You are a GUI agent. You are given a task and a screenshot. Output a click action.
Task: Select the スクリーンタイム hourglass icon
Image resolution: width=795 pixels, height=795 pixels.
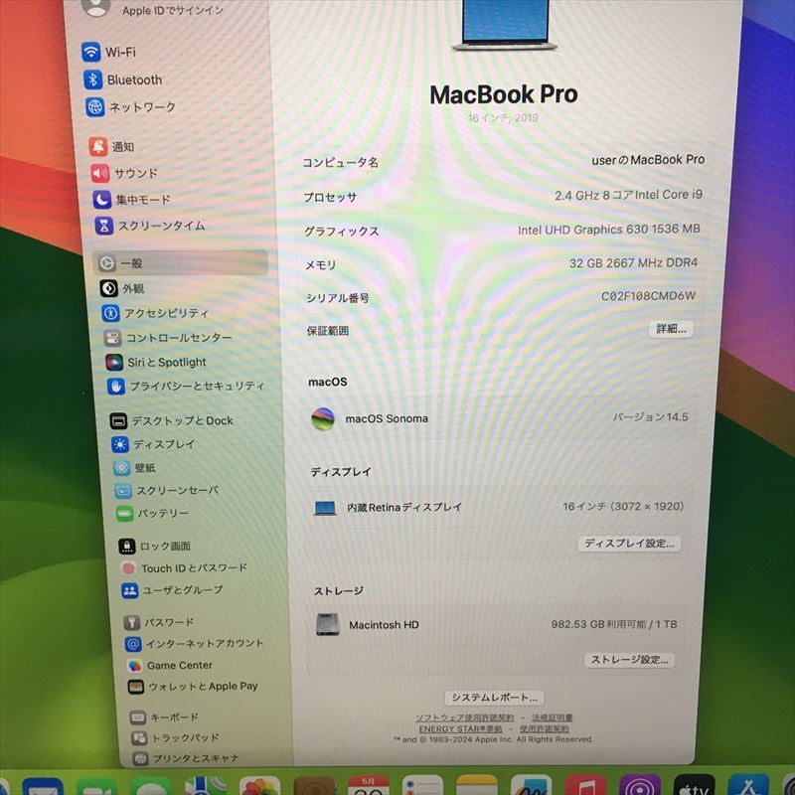pyautogui.click(x=104, y=226)
